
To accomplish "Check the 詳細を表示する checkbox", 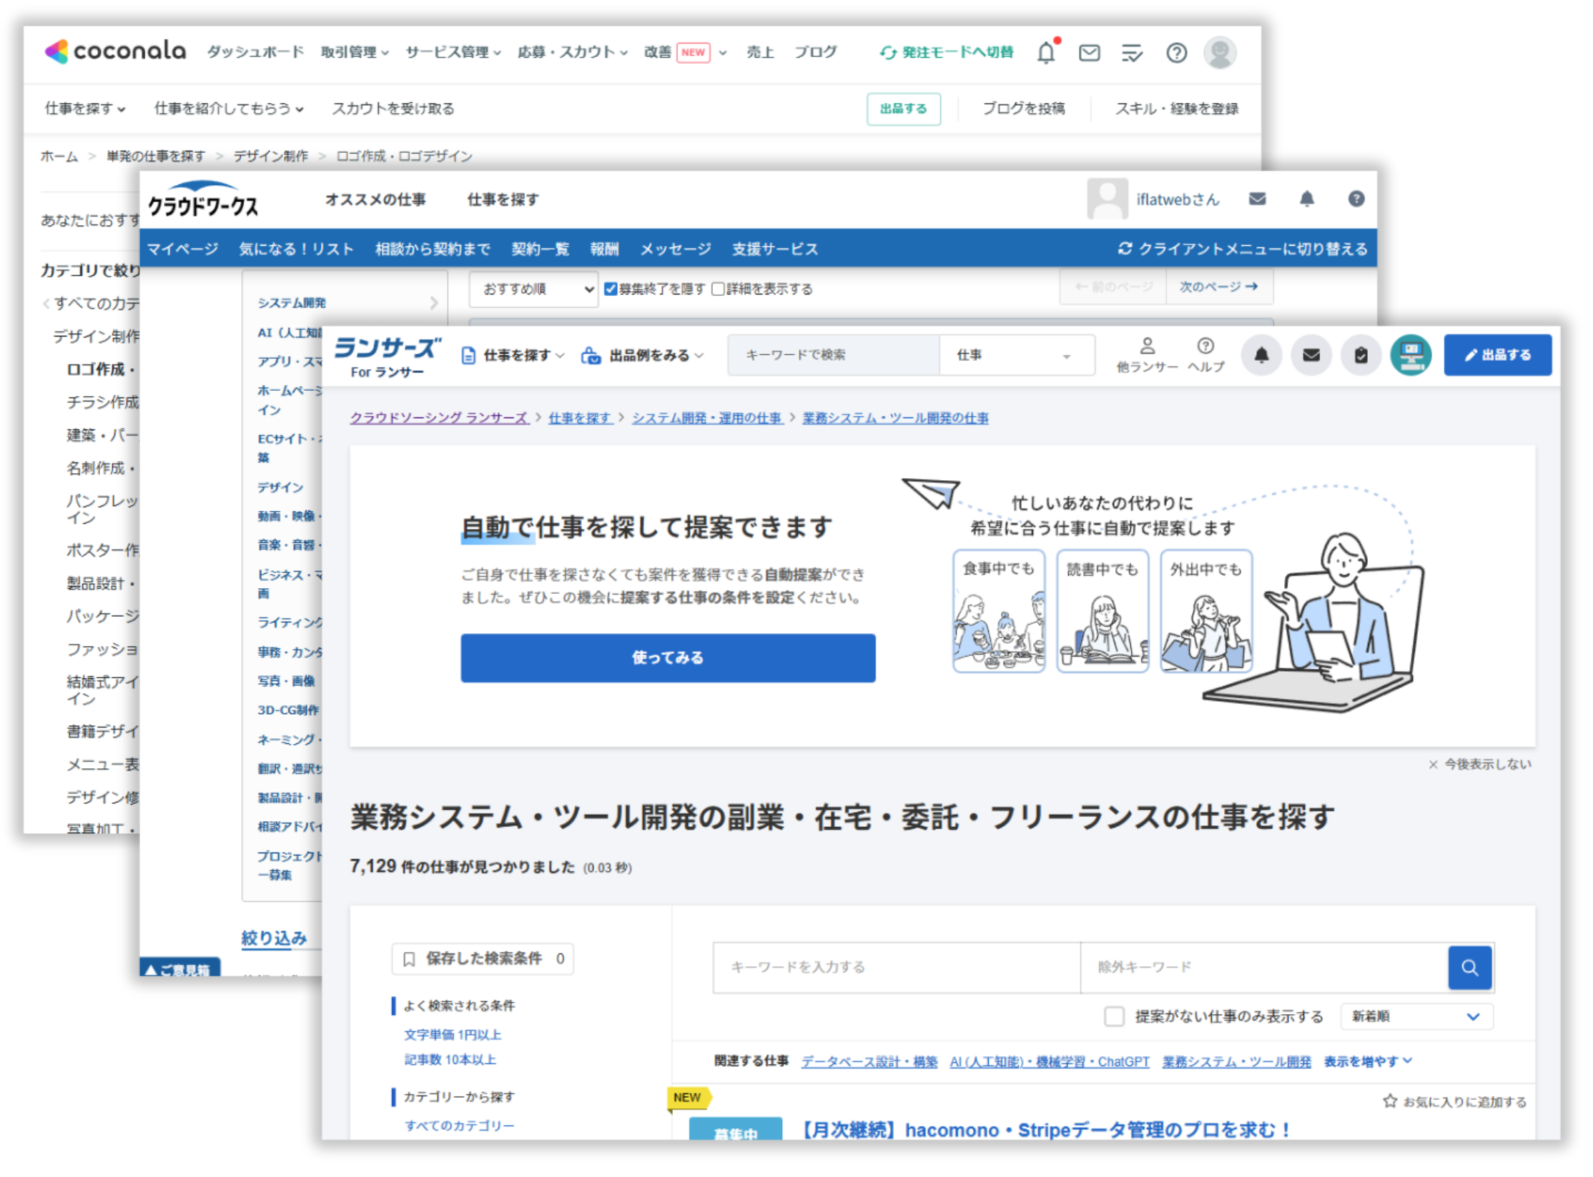I will pos(718,289).
